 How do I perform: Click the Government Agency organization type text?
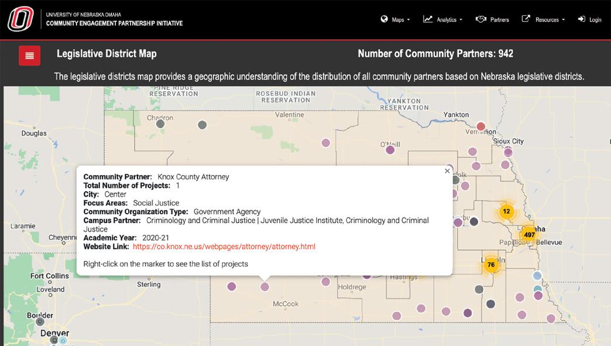227,211
